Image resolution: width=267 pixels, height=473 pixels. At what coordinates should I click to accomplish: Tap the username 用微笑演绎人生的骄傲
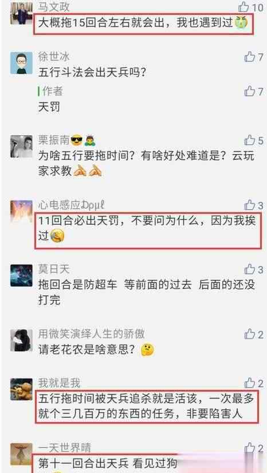tap(91, 334)
